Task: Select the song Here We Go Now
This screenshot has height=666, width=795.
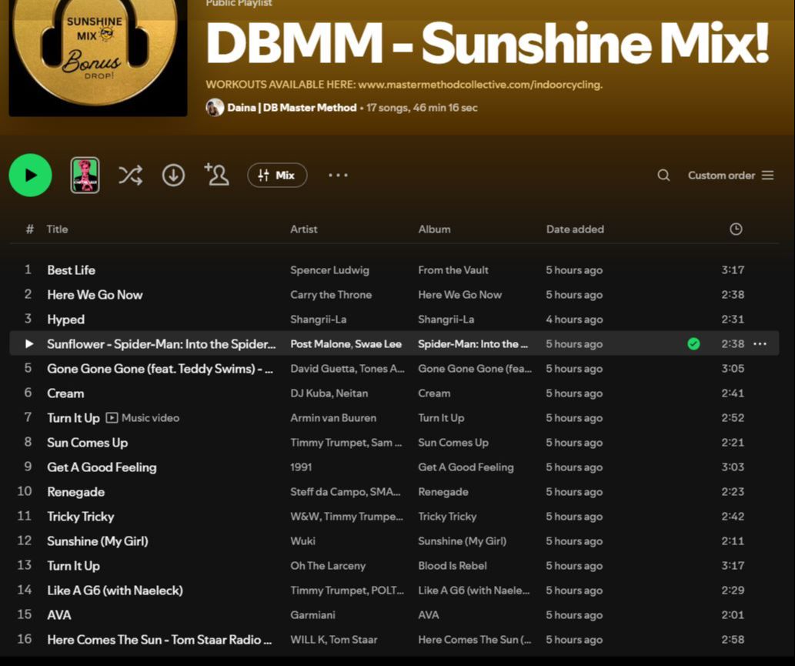Action: coord(95,295)
